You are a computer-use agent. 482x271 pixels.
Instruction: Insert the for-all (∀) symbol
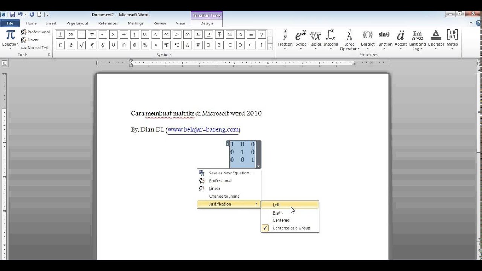[x=262, y=35]
